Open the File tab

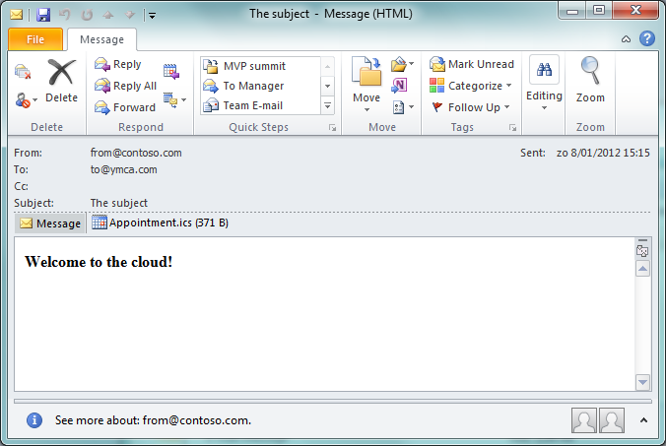35,39
